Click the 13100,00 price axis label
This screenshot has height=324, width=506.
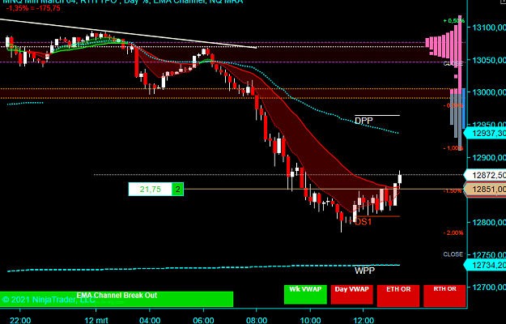point(489,28)
